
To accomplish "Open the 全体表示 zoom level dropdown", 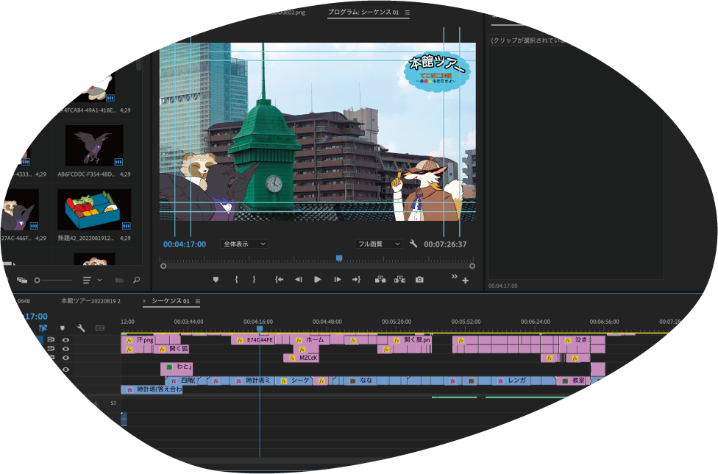I will click(244, 244).
